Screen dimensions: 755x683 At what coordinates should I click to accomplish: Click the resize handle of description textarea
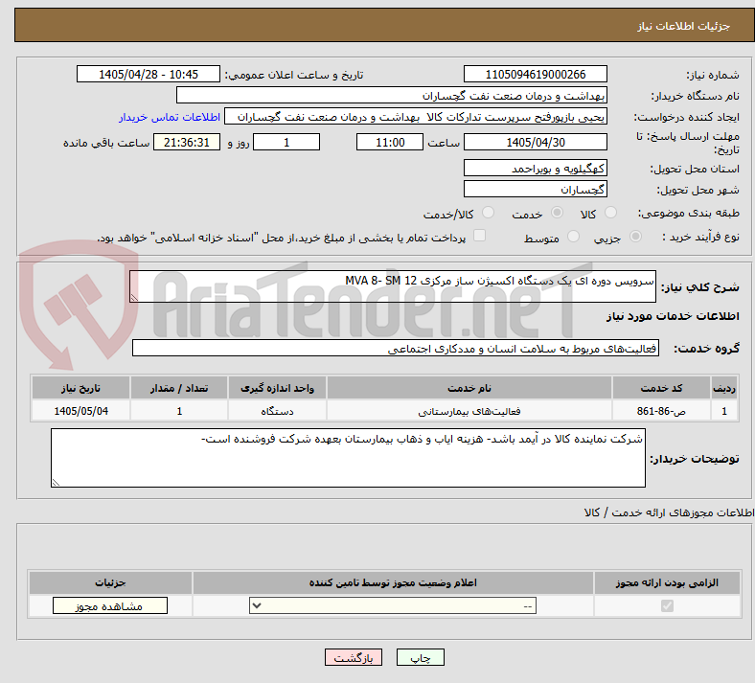[x=134, y=298]
